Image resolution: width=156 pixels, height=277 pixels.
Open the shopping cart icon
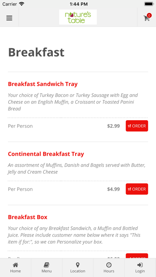[146, 18]
